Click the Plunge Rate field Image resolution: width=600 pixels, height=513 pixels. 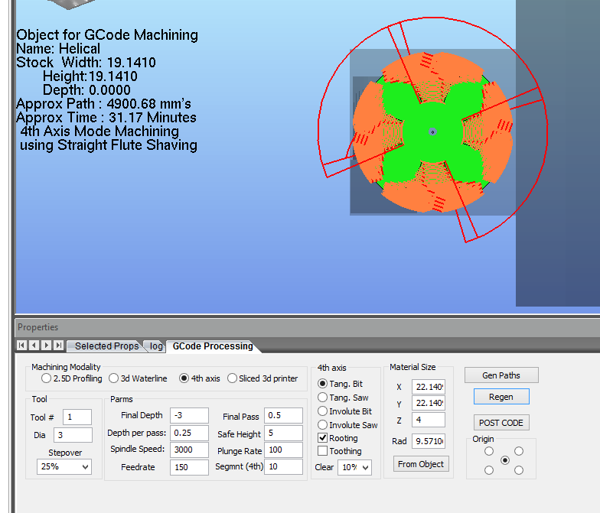(x=283, y=450)
